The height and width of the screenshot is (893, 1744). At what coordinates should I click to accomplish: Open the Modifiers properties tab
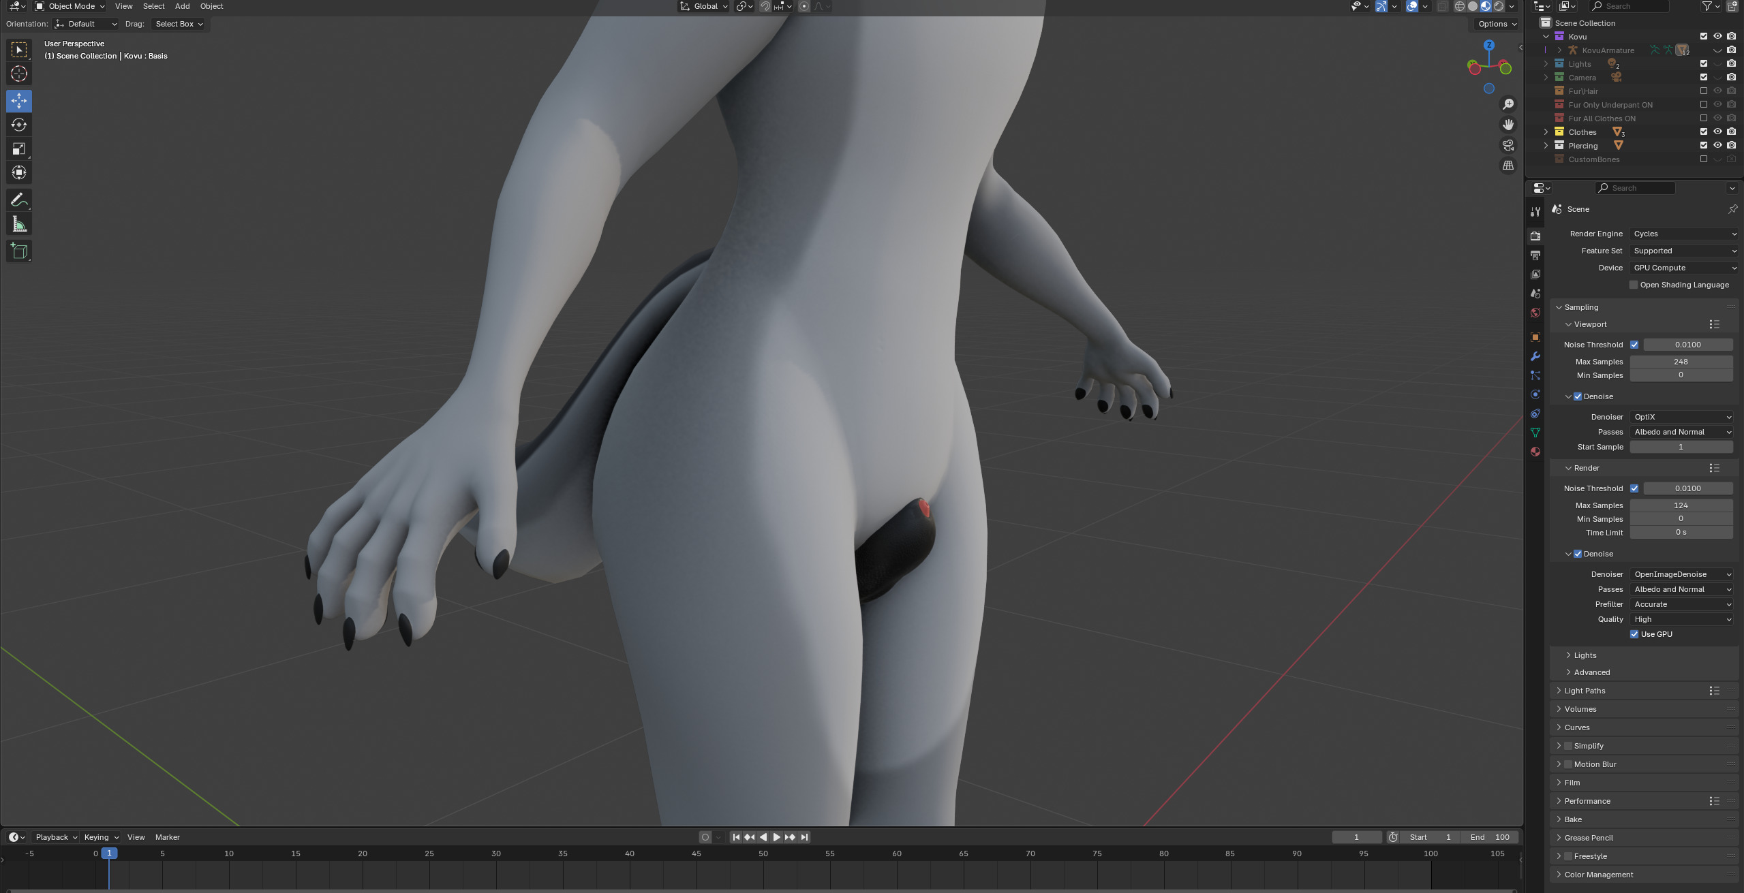tap(1535, 356)
